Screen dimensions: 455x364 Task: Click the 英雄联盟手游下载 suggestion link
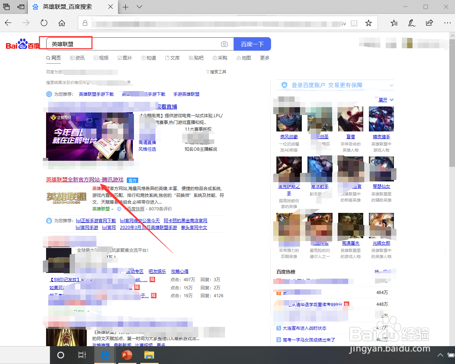(x=96, y=94)
